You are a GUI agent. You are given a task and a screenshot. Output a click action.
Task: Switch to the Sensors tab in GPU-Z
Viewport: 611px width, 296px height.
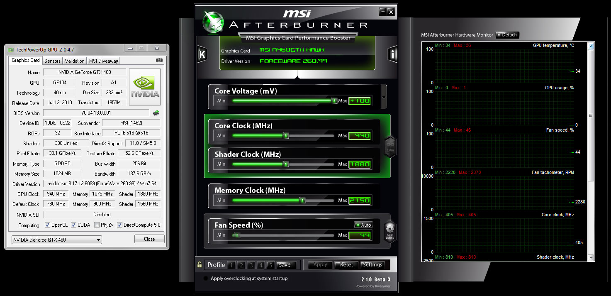coord(52,61)
